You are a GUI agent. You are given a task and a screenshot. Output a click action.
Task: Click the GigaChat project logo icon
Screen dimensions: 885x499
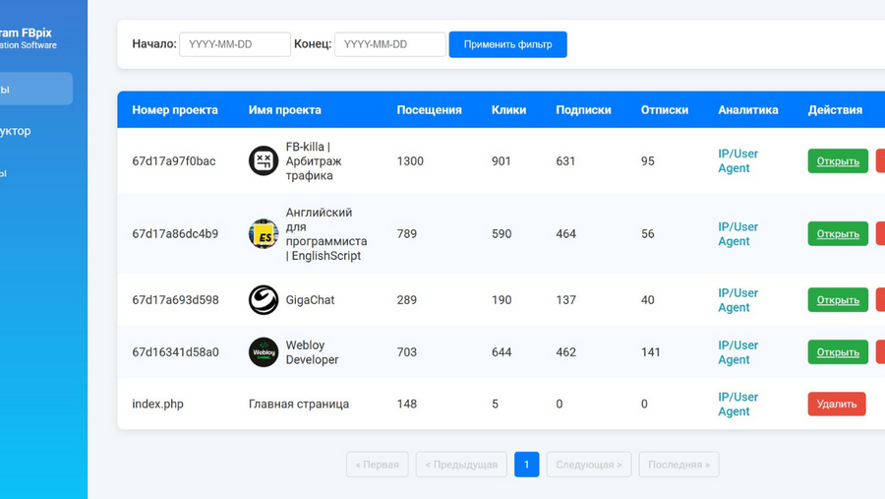[x=263, y=299]
